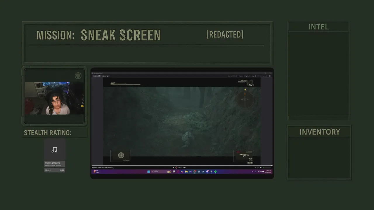Viewport: 374px width, 210px height.
Task: Click the stop square button
Action: (174, 167)
